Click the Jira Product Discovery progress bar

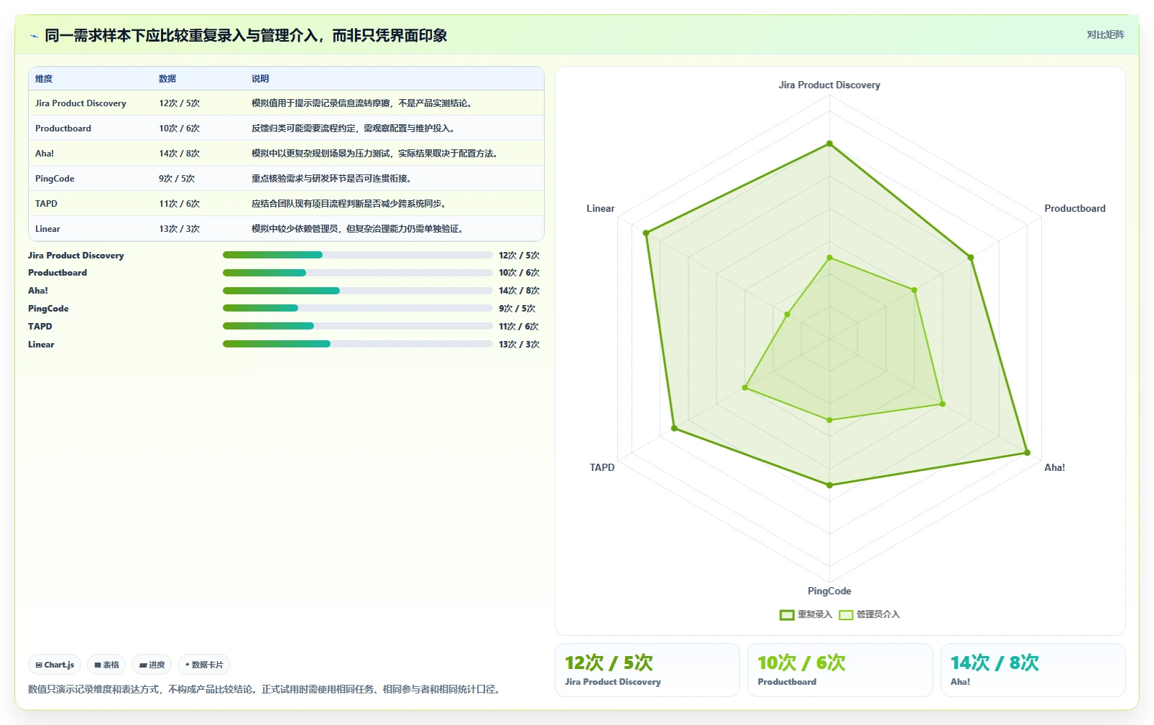(x=358, y=255)
